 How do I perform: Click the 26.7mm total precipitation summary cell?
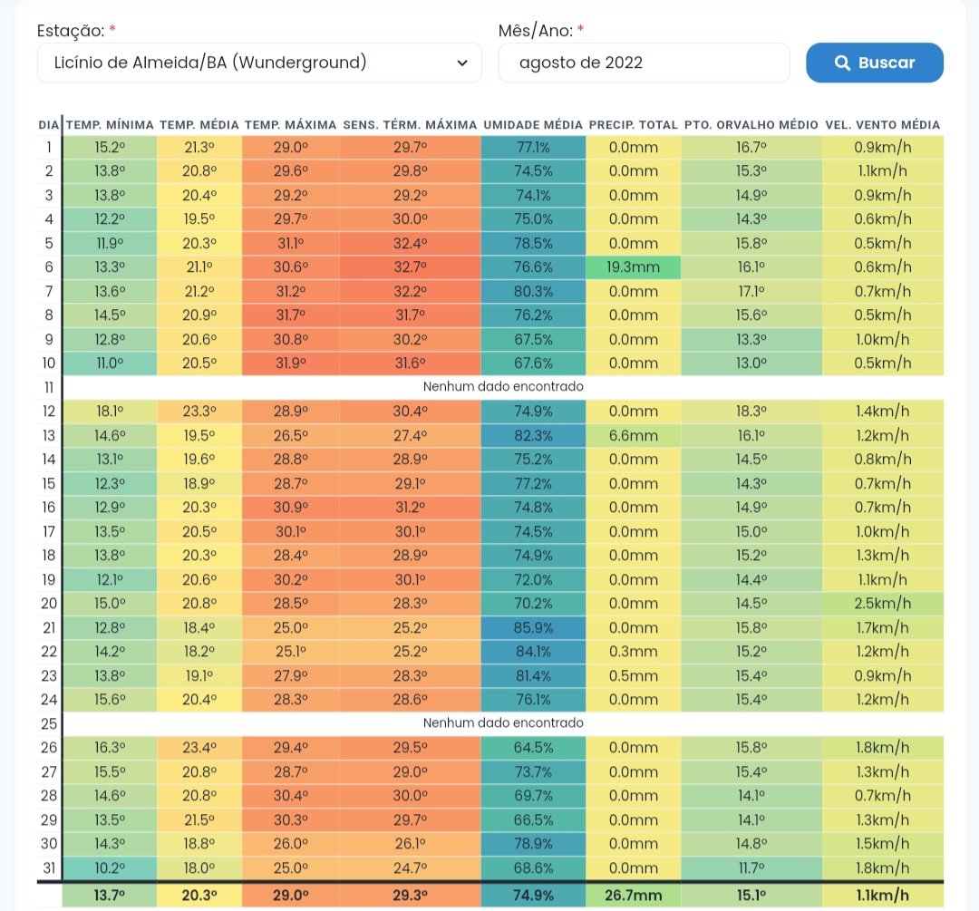pyautogui.click(x=633, y=896)
